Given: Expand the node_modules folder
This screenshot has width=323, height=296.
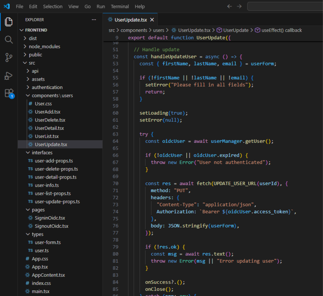Looking at the screenshot, I should [44, 47].
